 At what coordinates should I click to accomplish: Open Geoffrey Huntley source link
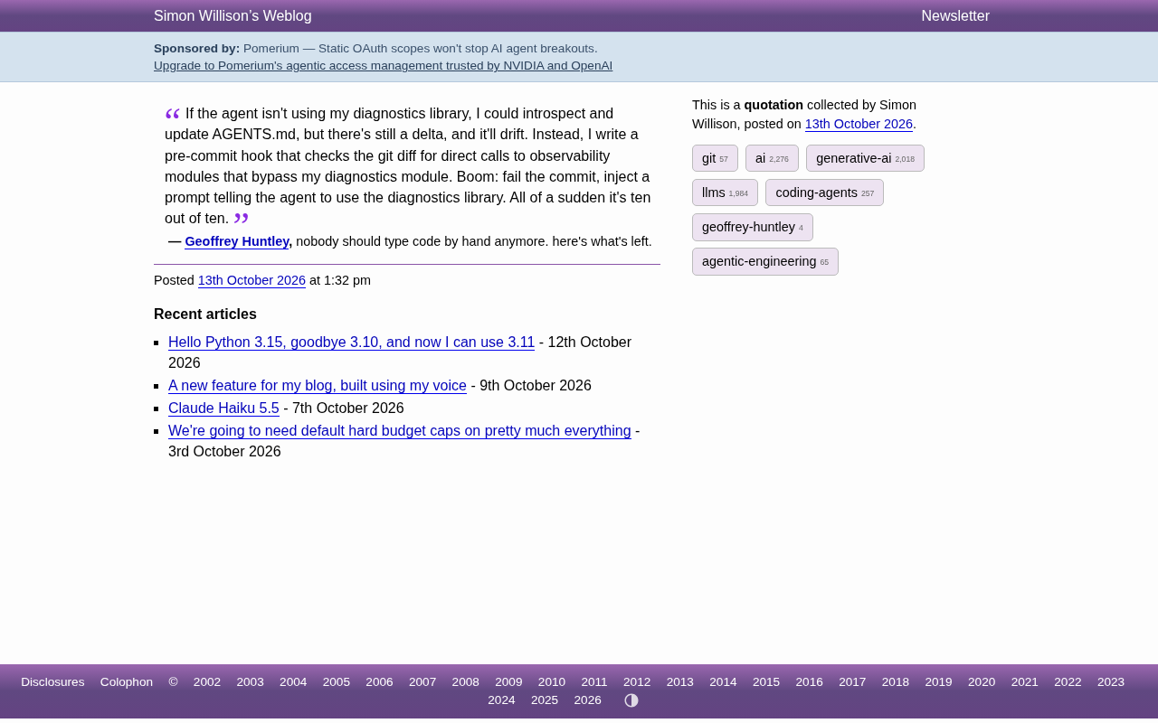(237, 241)
